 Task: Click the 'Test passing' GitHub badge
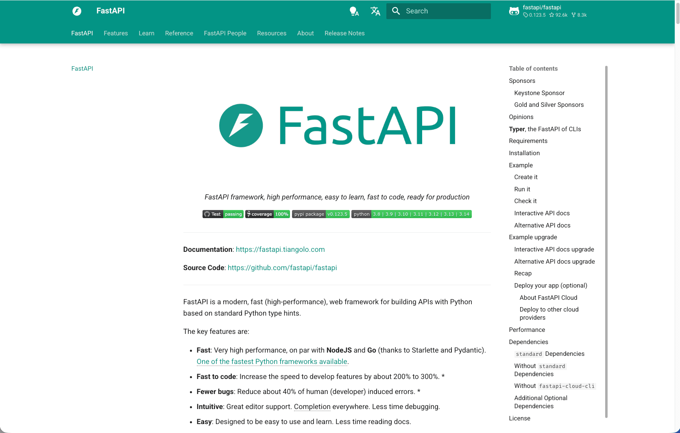pyautogui.click(x=223, y=214)
